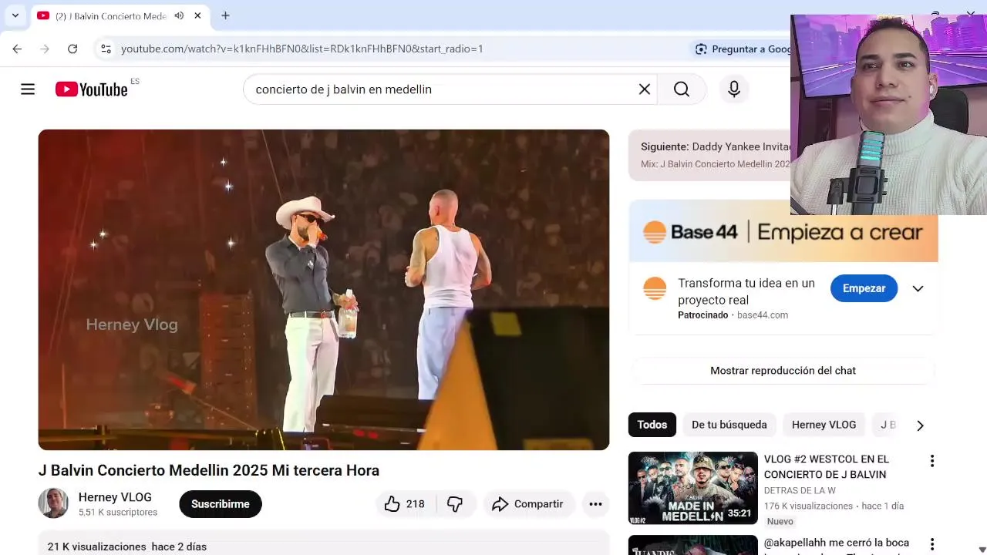Open the Herney VLOG channel avatar
Image resolution: width=987 pixels, height=555 pixels.
tap(53, 503)
